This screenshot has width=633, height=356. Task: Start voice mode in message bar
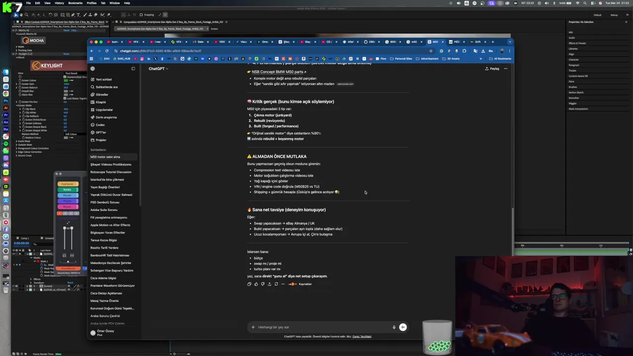pyautogui.click(x=403, y=327)
